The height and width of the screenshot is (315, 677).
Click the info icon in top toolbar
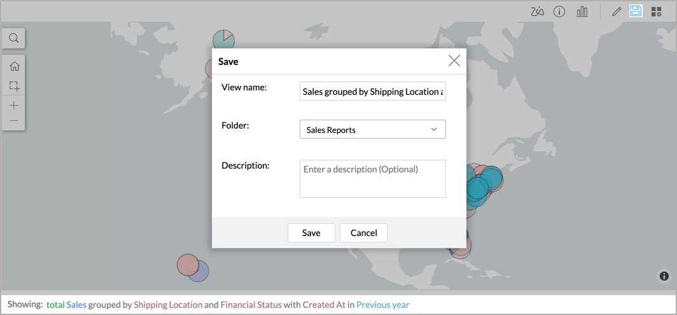tap(559, 11)
